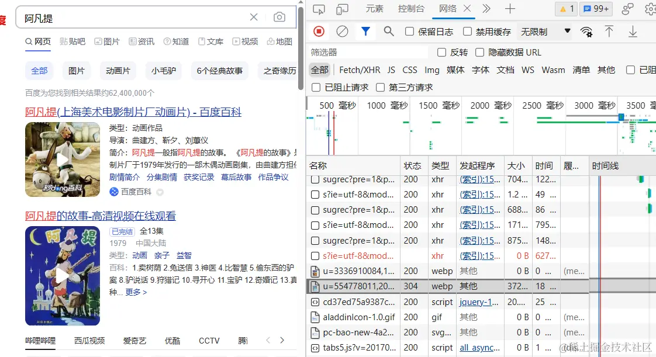Screen dimensions: 656x357
Task: Toggle 反转 filter checkbox
Action: click(x=441, y=52)
